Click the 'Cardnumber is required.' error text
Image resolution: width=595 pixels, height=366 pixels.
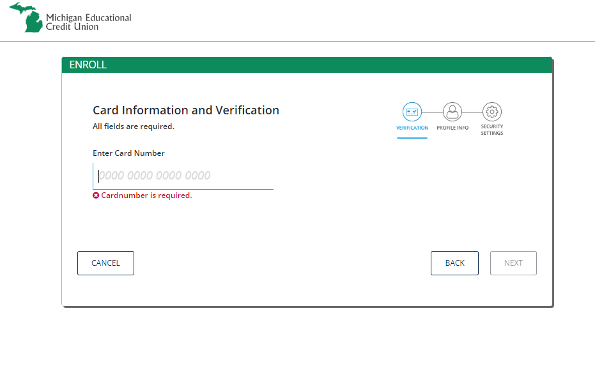coord(146,195)
